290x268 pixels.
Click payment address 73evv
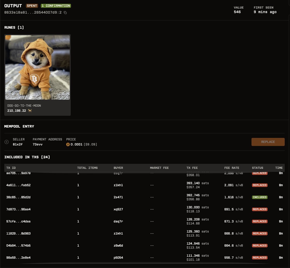[38, 144]
